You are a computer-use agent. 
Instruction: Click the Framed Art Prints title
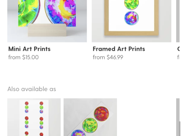pos(119,49)
